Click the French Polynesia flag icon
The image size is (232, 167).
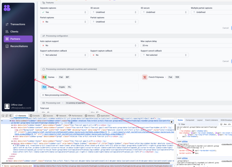coord(145,77)
